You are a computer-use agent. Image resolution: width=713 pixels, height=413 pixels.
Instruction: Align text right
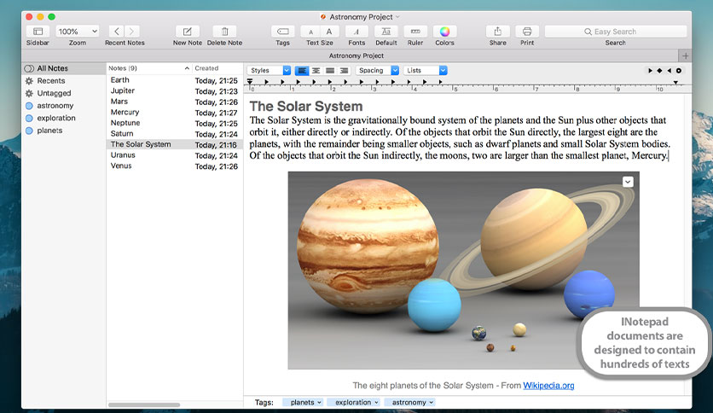[345, 71]
